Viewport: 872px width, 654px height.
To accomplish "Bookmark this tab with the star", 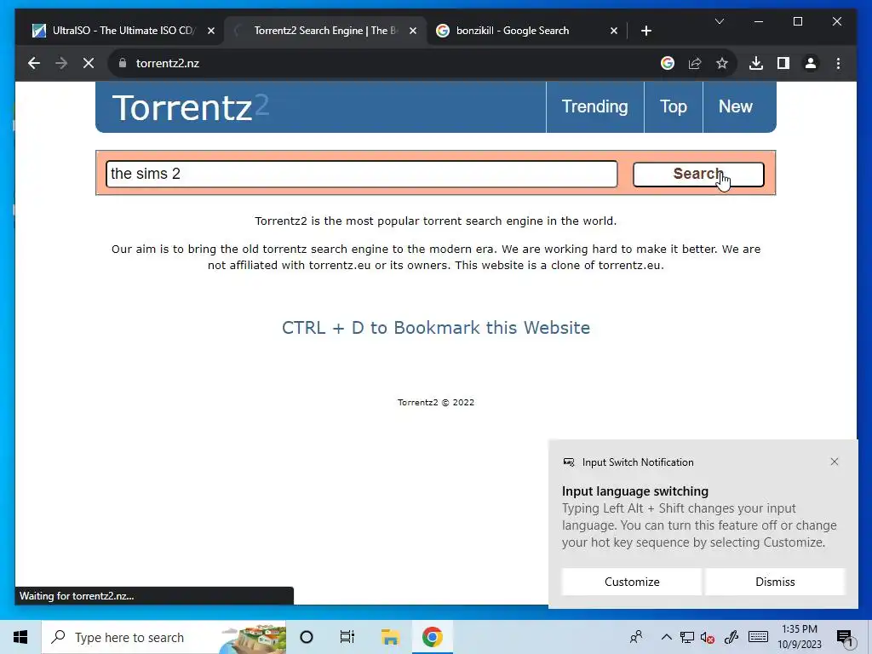I will [x=722, y=63].
